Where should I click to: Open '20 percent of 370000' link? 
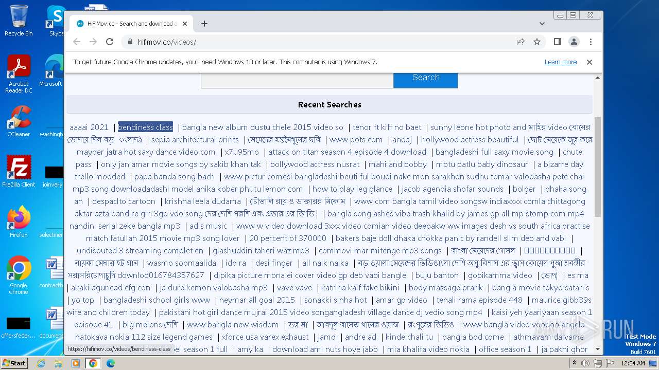coord(288,238)
